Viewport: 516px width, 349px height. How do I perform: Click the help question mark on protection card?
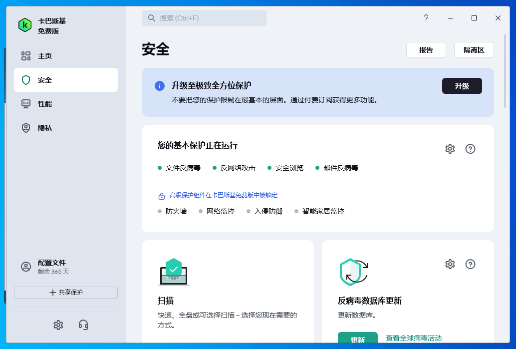click(470, 148)
